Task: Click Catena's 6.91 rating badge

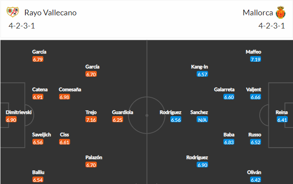Action: [38, 97]
